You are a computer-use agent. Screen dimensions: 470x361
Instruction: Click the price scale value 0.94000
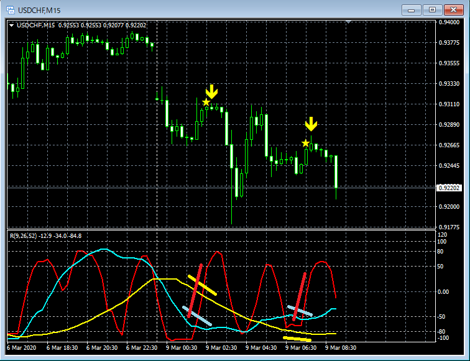pos(449,22)
